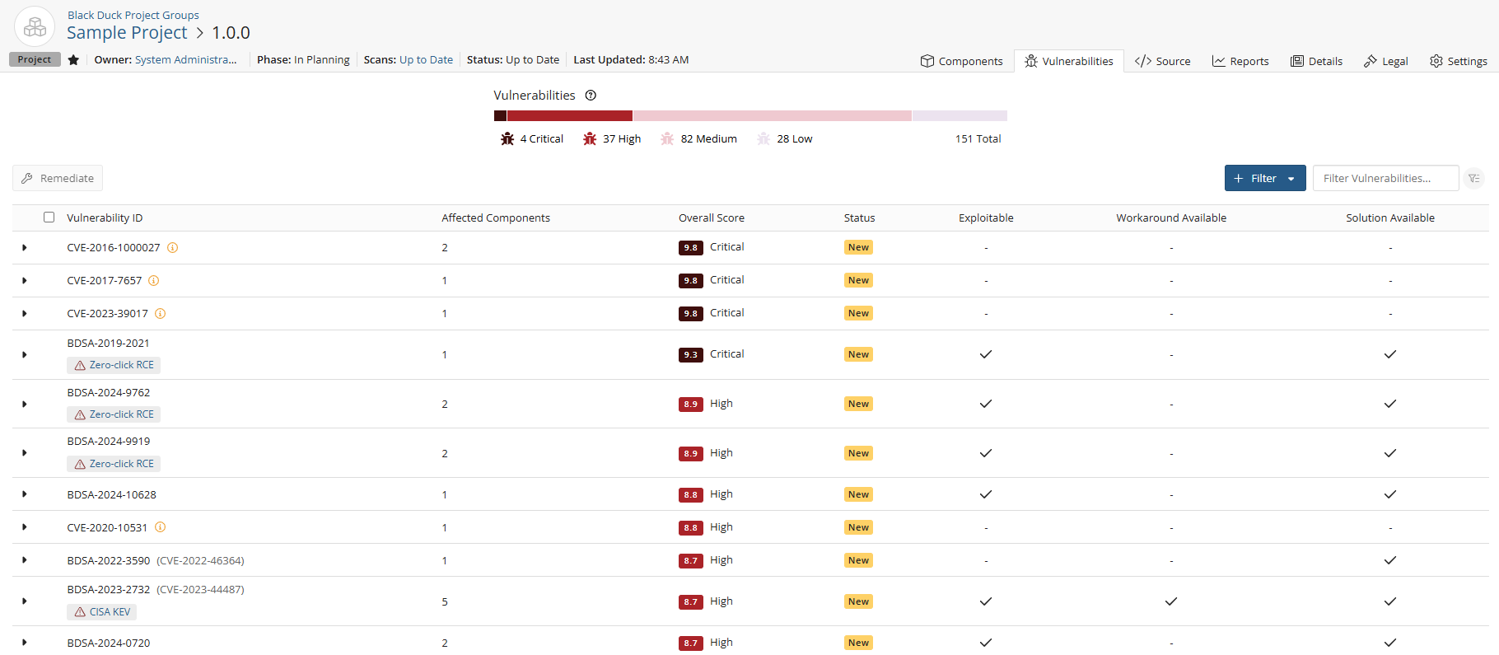The width and height of the screenshot is (1499, 655).
Task: Click the Filter Vulnerabilities search field
Action: 1385,179
